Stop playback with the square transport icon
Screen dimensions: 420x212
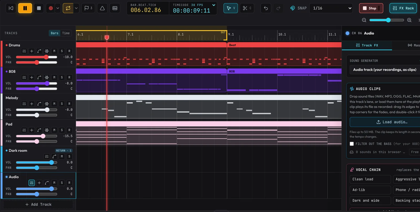[x=39, y=8]
